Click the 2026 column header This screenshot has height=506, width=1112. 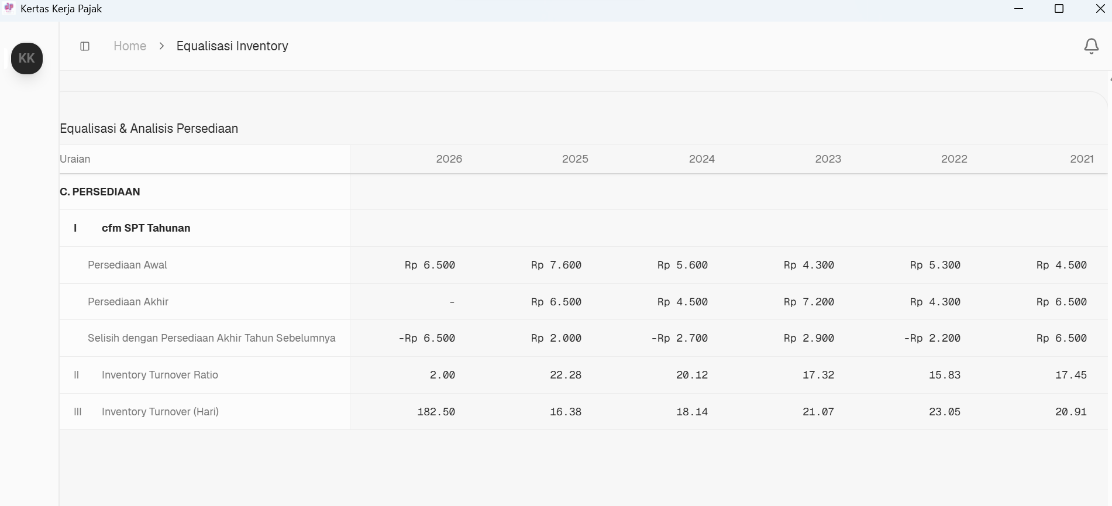(449, 159)
